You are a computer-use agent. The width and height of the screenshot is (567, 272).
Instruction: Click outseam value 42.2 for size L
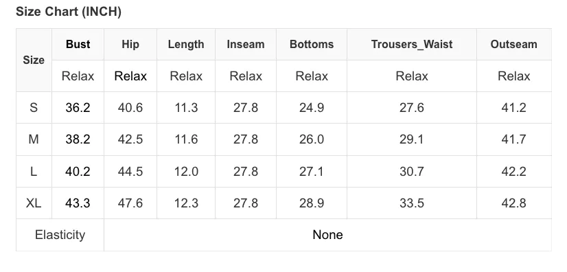(x=513, y=171)
